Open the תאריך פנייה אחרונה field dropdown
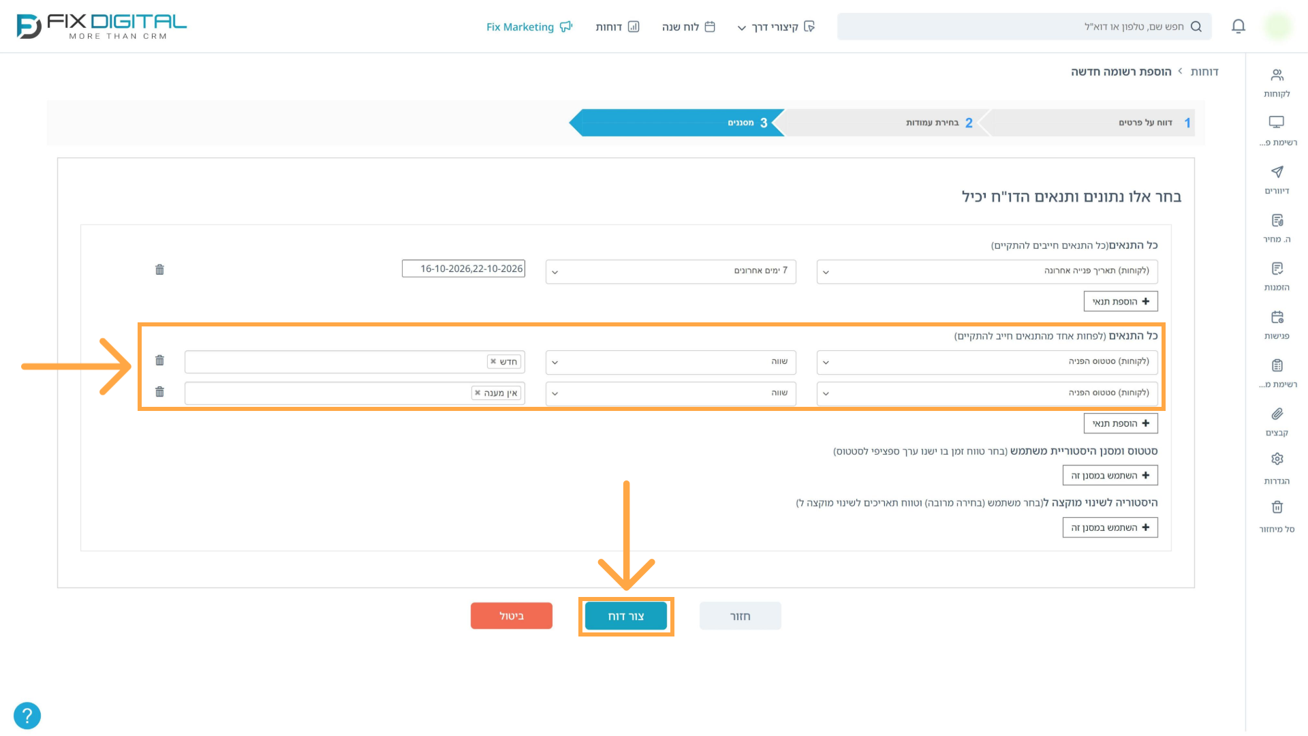The width and height of the screenshot is (1308, 736). tap(987, 271)
